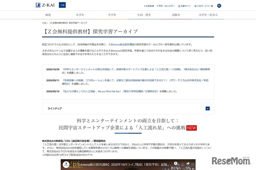This screenshot has height=170, width=256.
Task: Select 中高一貫生 navigation tab
Action: click(x=144, y=15)
